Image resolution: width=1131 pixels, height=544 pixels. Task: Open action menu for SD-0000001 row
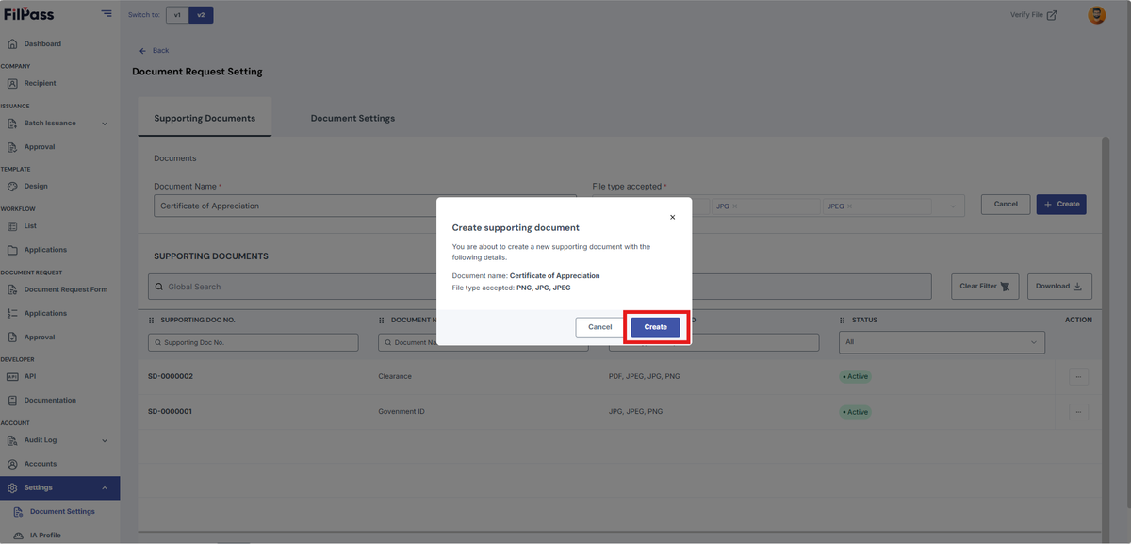pyautogui.click(x=1079, y=412)
